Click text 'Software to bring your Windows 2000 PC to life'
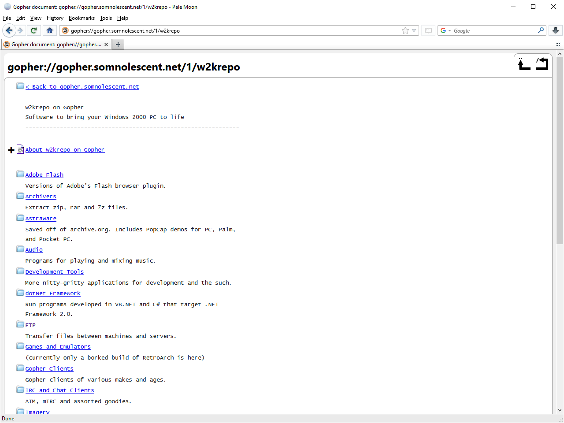 tap(105, 117)
